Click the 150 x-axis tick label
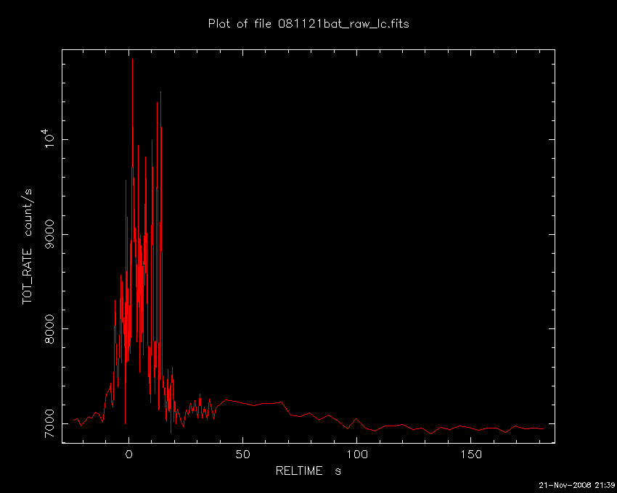 pyautogui.click(x=470, y=455)
